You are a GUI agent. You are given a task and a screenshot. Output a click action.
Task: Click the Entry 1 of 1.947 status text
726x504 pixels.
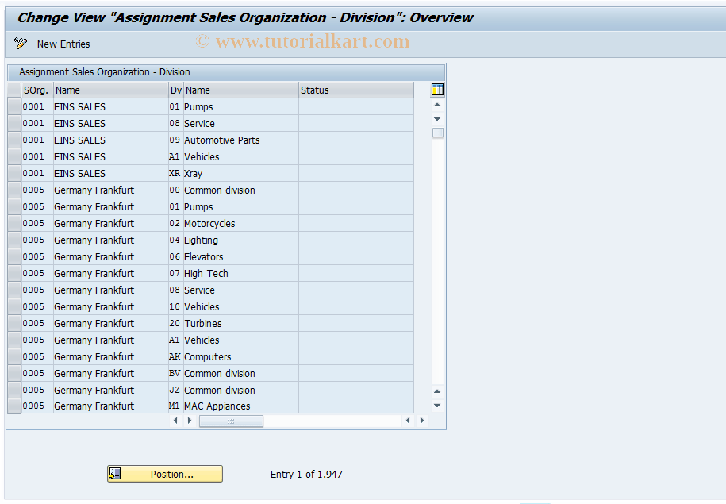pos(305,474)
